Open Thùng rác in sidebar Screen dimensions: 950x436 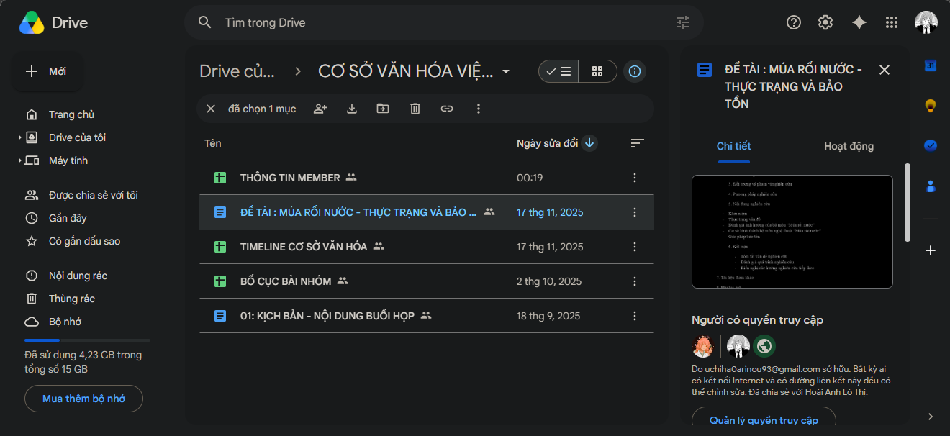click(72, 299)
